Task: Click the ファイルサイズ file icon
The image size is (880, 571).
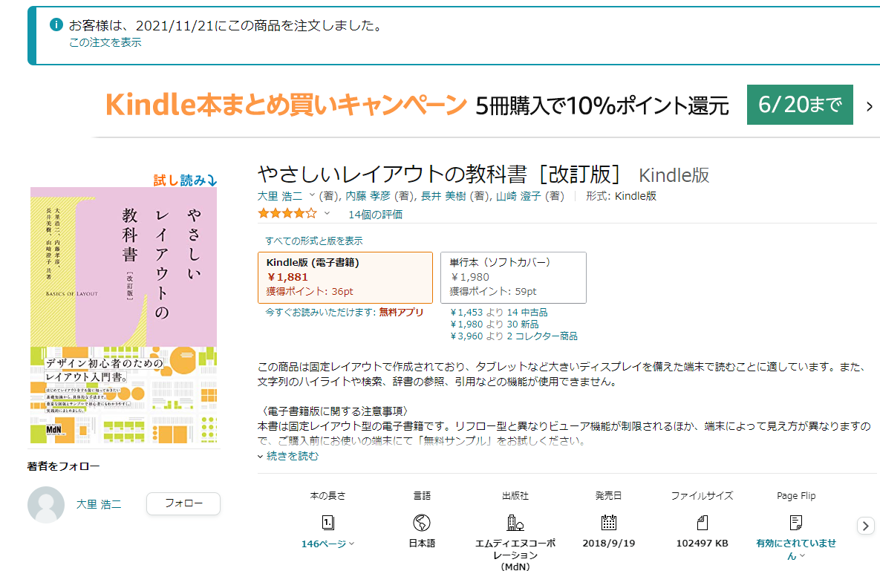Action: click(702, 523)
